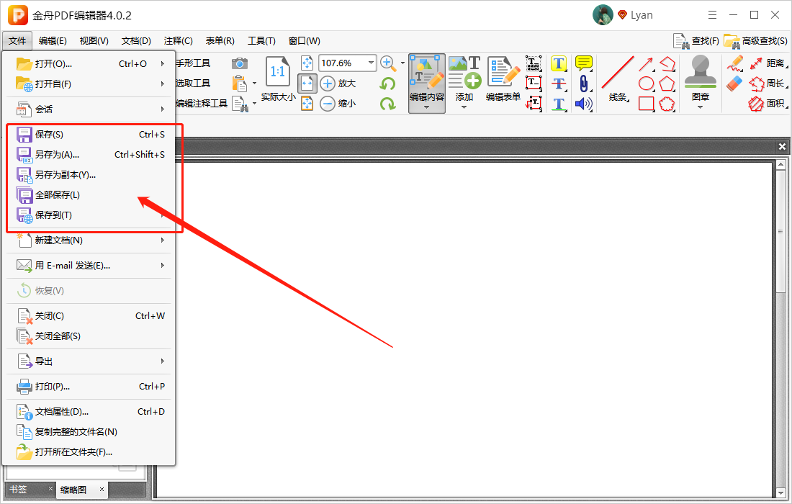Choose the paperclip attach file icon
Screen dimensions: 792x504
(584, 84)
